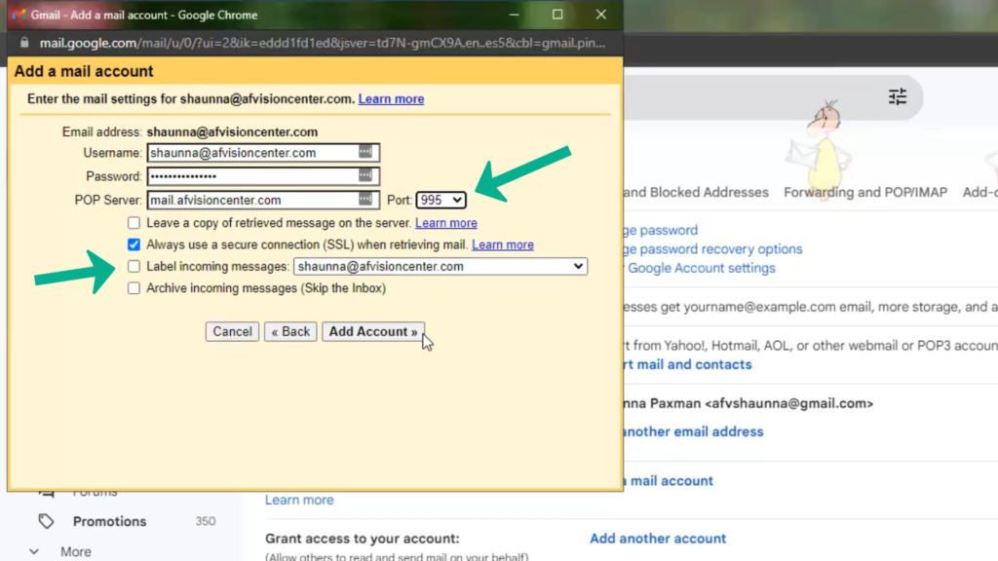
Task: Click the Change password link in settings
Action: [x=661, y=230]
